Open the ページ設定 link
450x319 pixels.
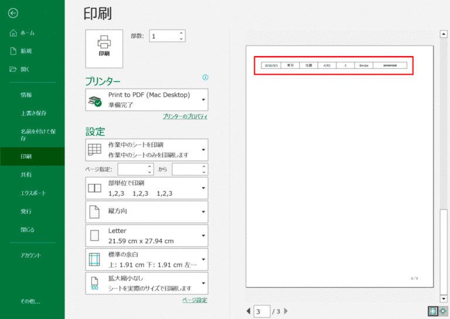(195, 300)
